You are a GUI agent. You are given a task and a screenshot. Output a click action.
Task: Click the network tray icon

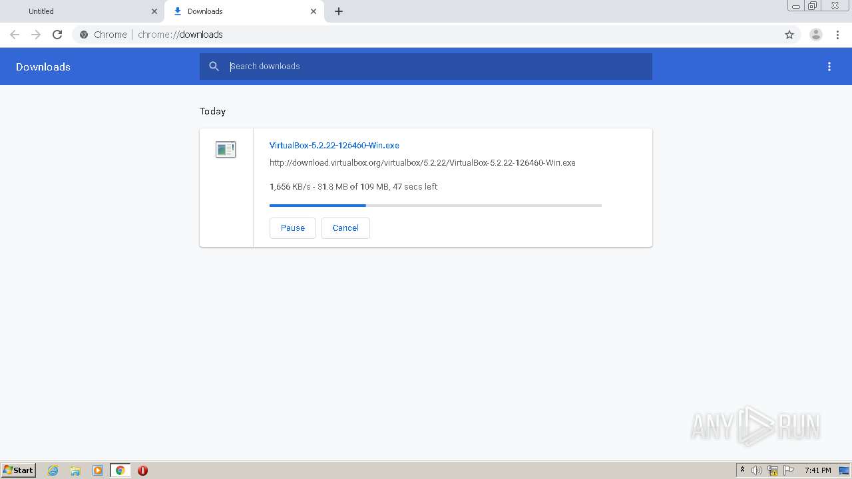coord(773,470)
